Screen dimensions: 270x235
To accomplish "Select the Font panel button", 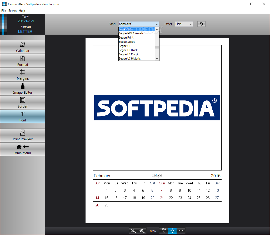I will pyautogui.click(x=23, y=116).
